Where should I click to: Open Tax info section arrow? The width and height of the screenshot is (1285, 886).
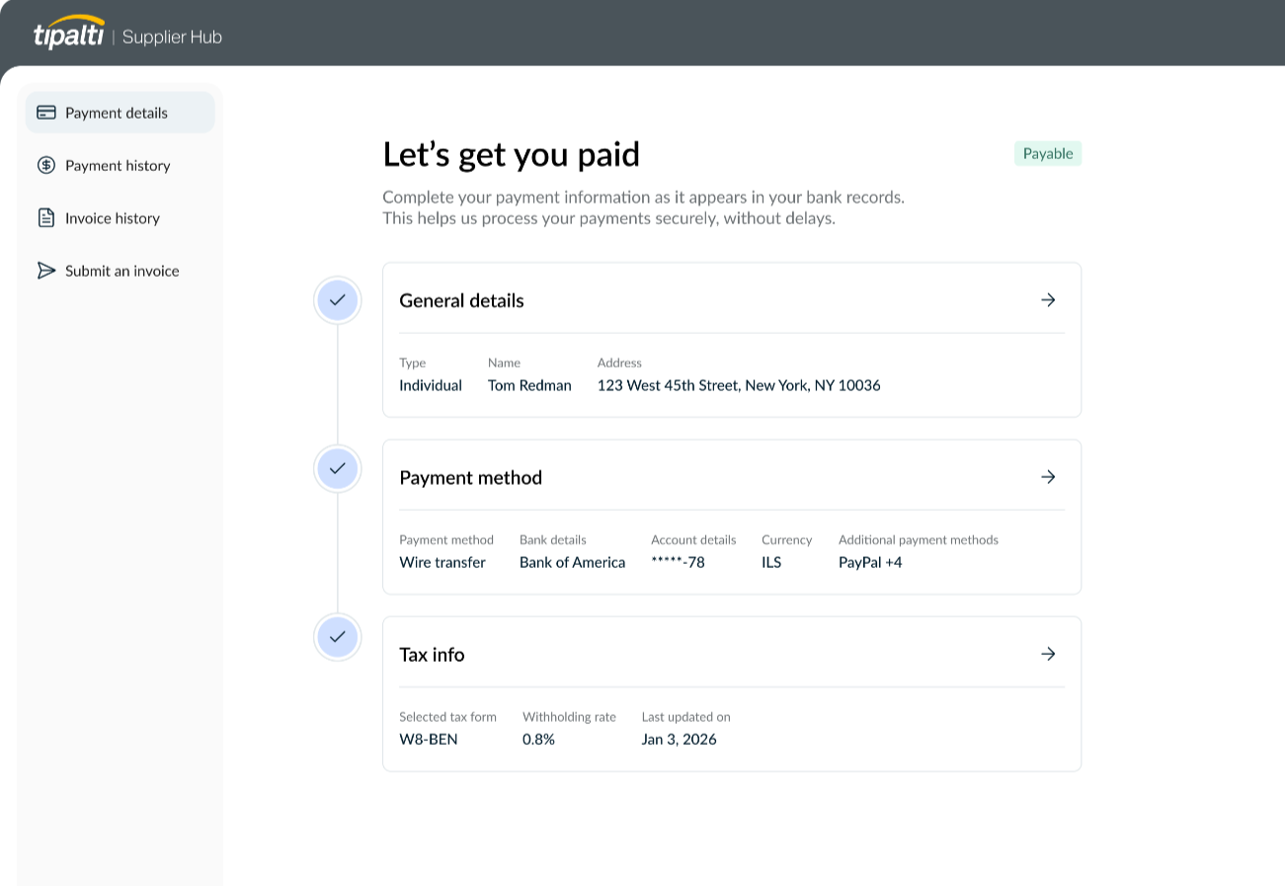[1048, 654]
